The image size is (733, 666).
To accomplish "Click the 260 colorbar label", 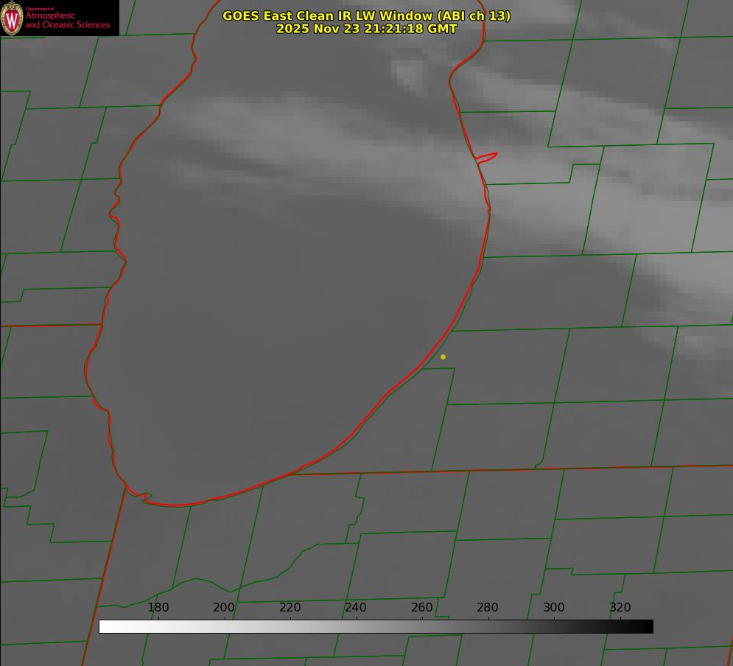I will click(x=422, y=607).
